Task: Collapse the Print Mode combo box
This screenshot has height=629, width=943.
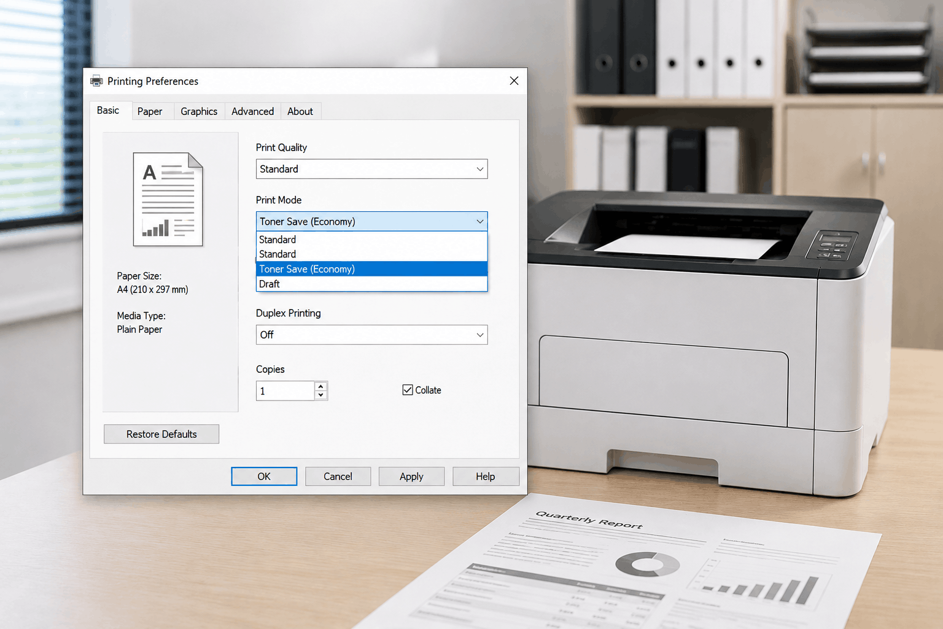Action: [x=371, y=221]
